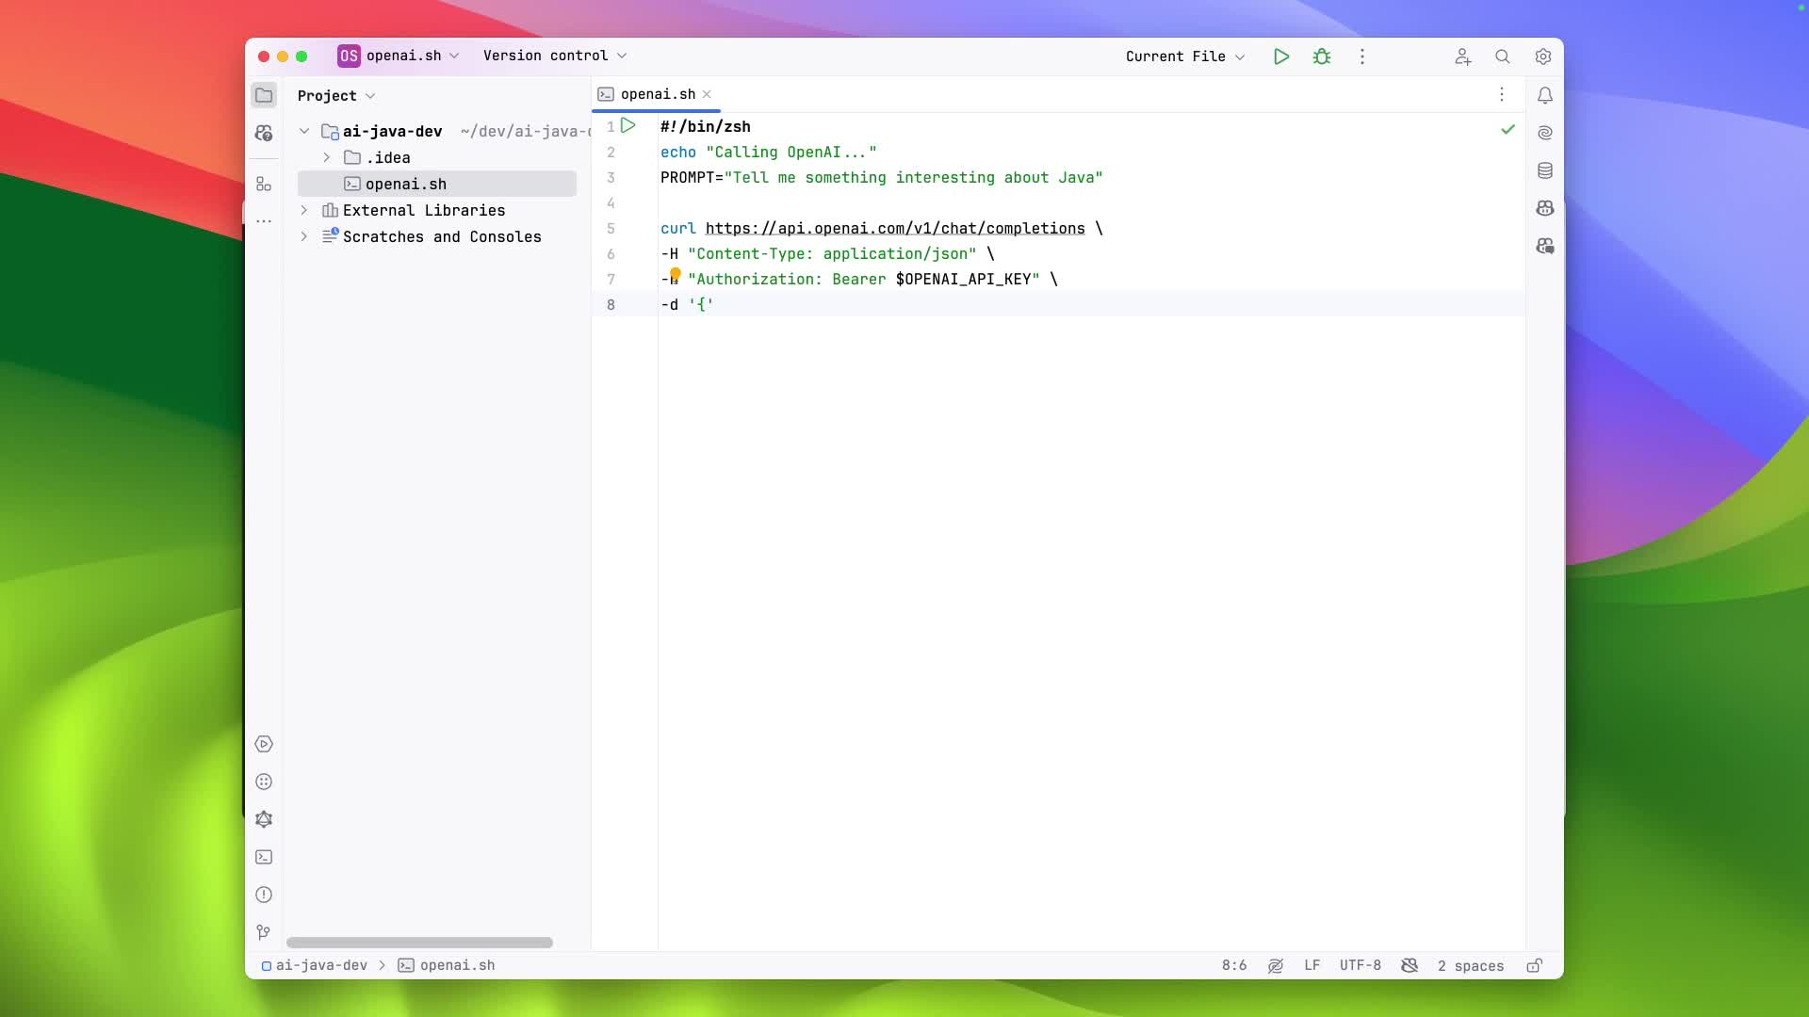Click the echo command on line 2
1809x1017 pixels.
pyautogui.click(x=678, y=153)
